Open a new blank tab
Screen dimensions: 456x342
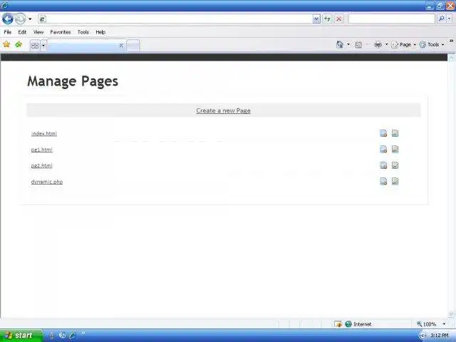pyautogui.click(x=133, y=46)
